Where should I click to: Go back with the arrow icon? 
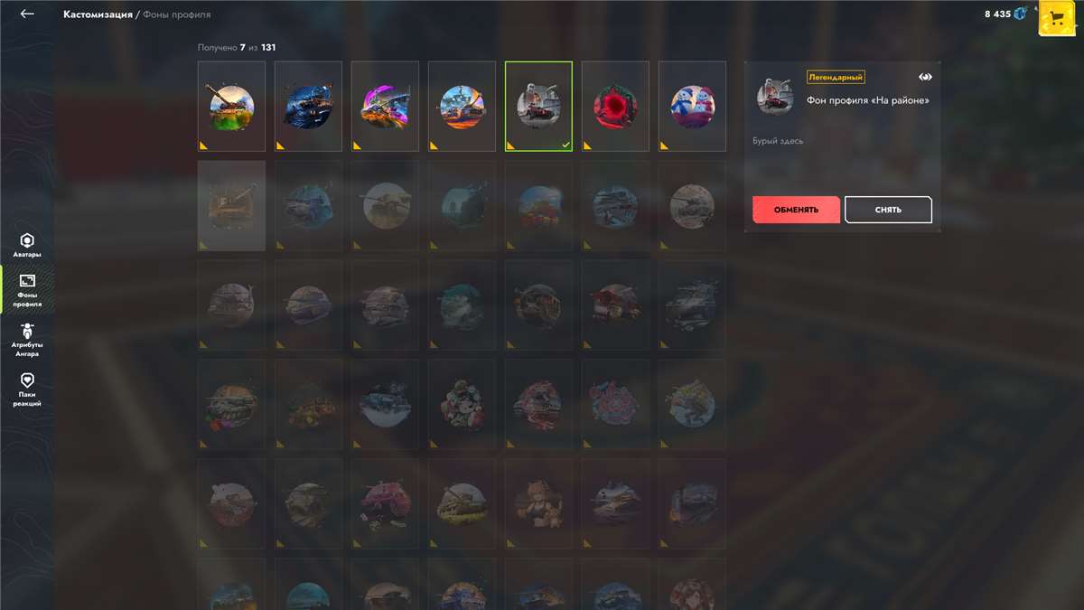coord(27,14)
